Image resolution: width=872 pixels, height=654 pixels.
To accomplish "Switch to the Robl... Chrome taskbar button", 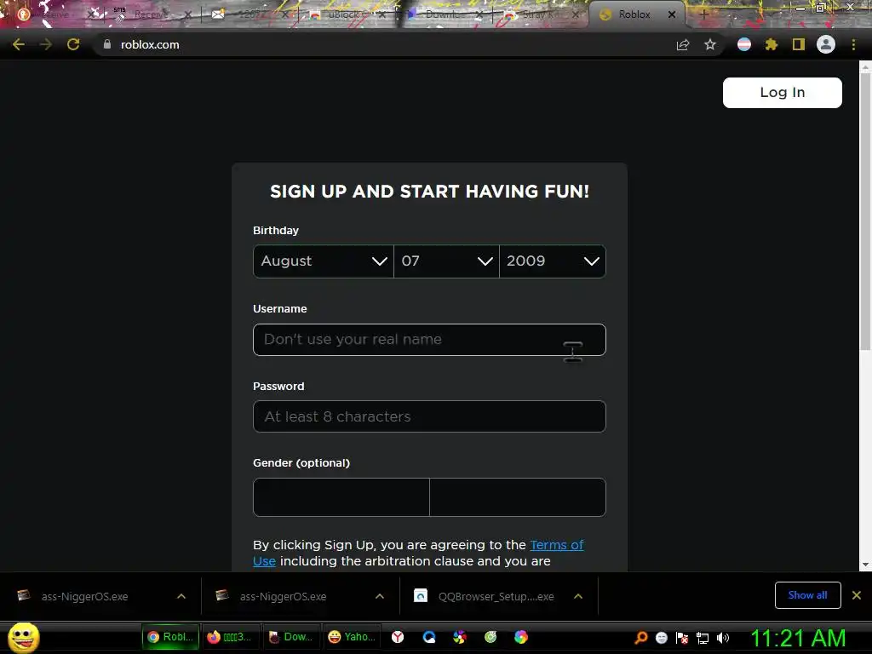I will tap(170, 637).
